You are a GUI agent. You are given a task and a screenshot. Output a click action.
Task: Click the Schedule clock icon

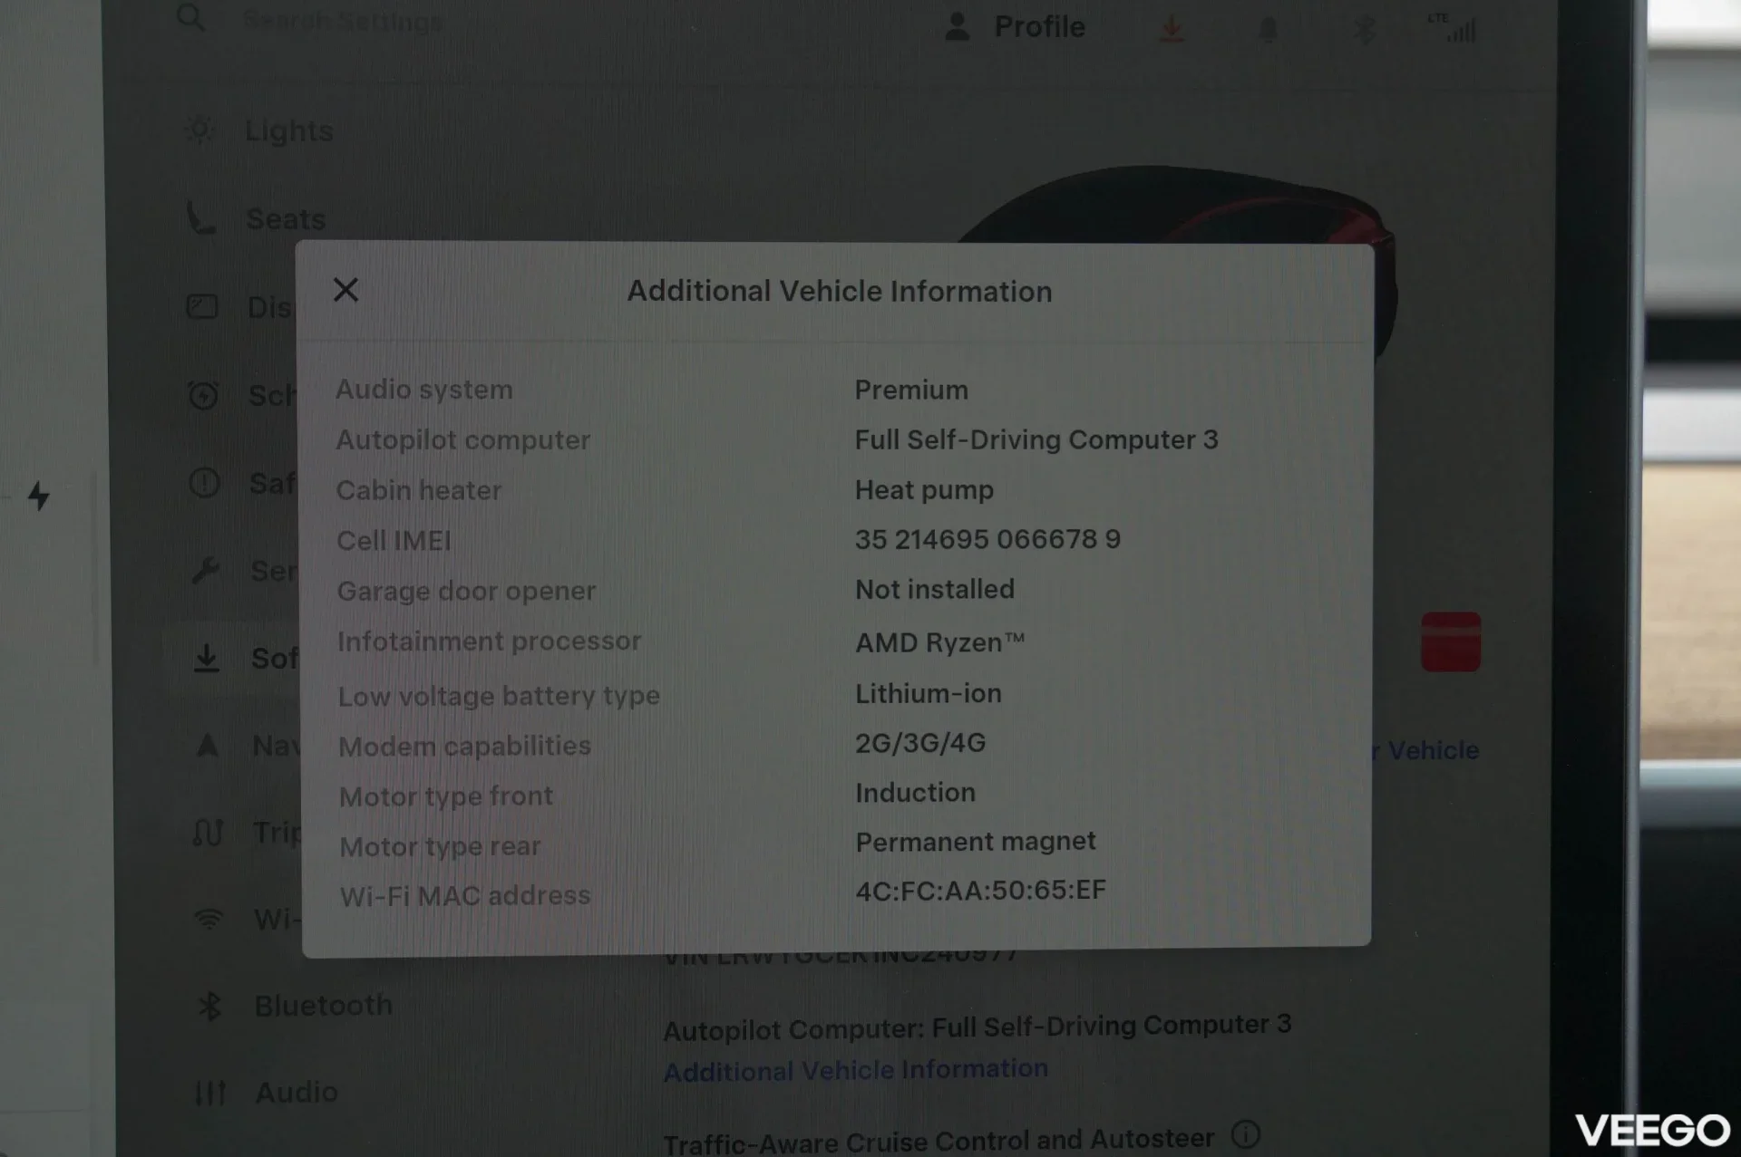pyautogui.click(x=203, y=395)
